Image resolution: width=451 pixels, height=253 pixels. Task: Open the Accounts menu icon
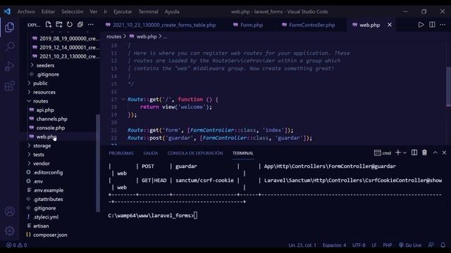[x=9, y=212]
